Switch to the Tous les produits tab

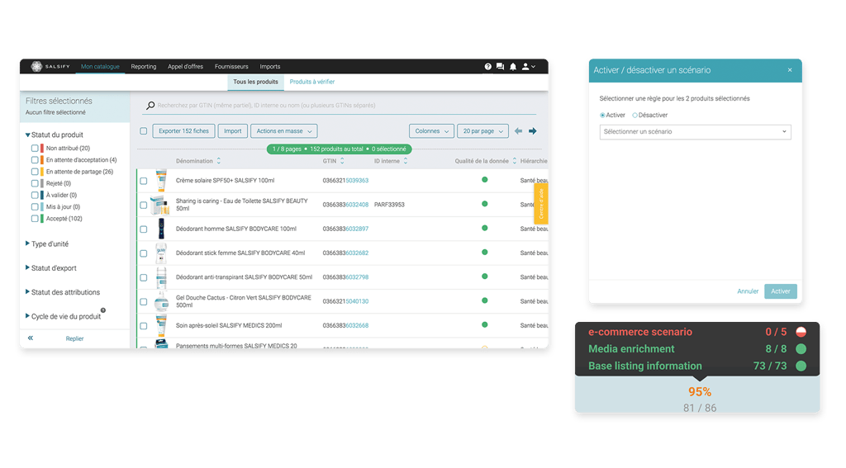tap(256, 82)
